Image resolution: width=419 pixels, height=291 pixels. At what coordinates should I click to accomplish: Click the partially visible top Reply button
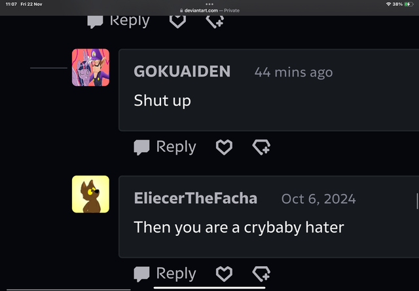[118, 22]
